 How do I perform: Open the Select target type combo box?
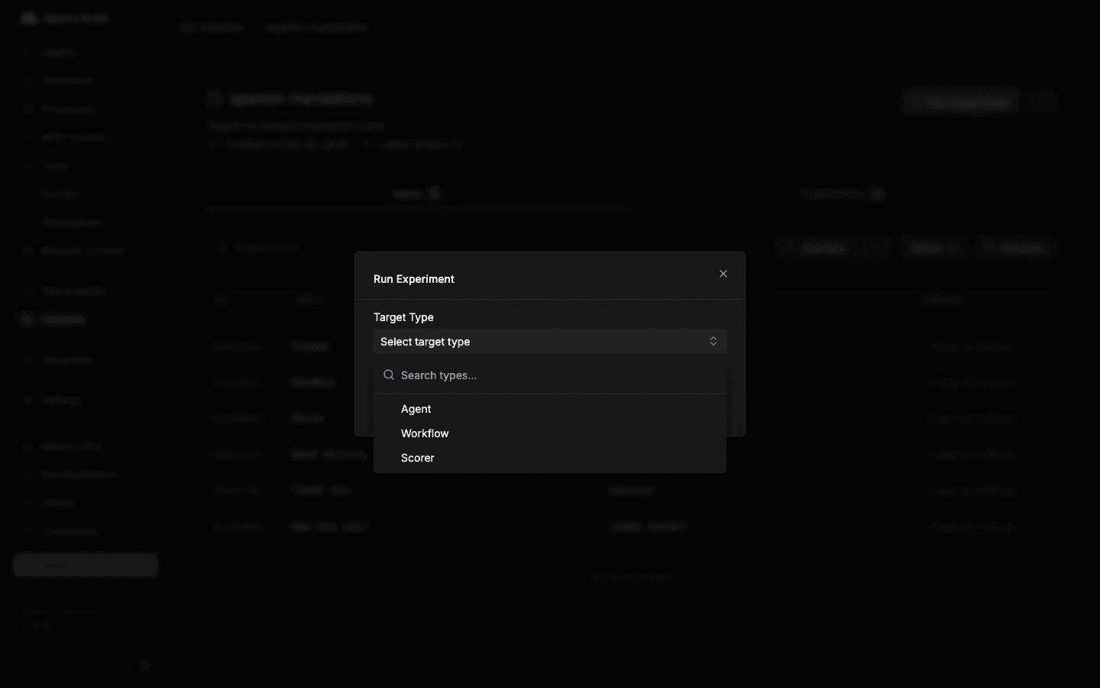pyautogui.click(x=548, y=342)
